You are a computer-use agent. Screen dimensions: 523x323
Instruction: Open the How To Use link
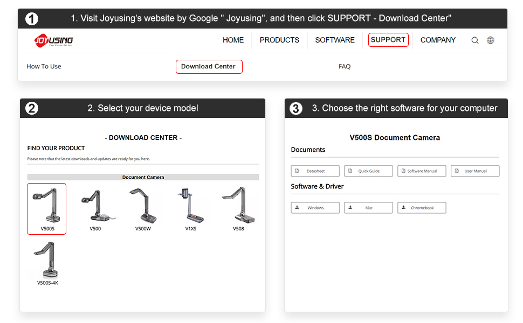44,67
